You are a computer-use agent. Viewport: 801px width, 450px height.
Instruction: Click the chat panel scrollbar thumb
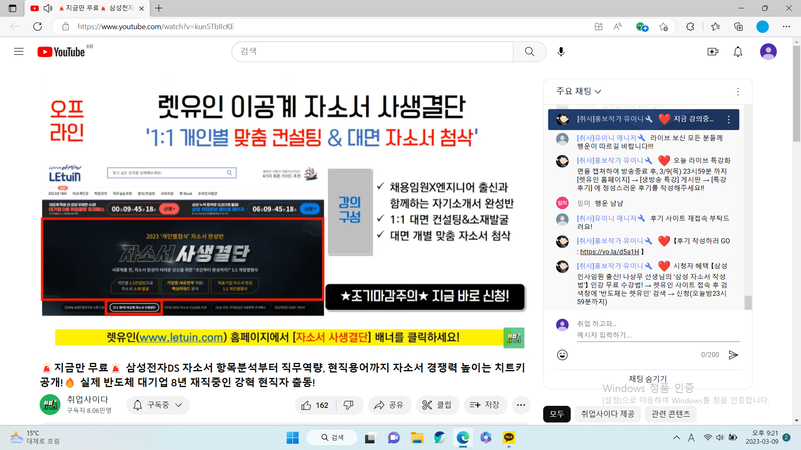pos(748,302)
